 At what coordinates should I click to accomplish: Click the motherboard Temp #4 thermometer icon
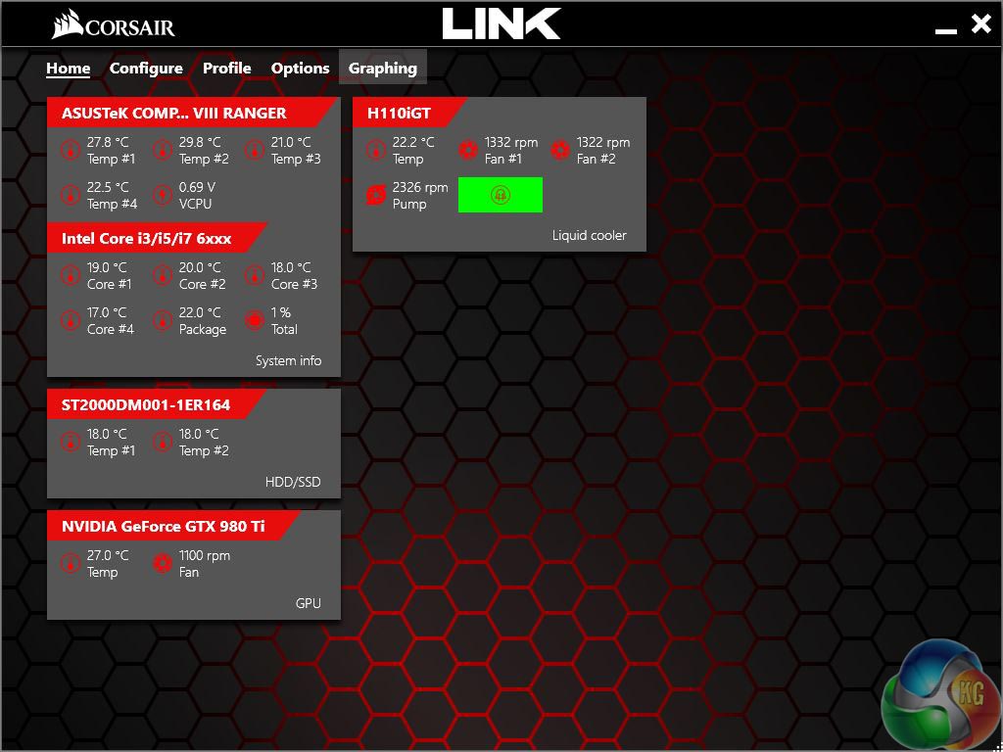pos(70,195)
